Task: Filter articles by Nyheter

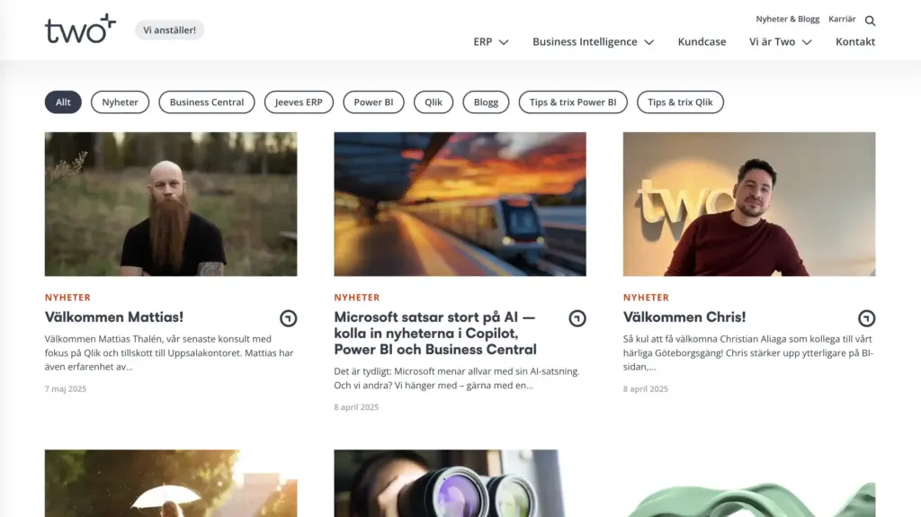Action: point(120,103)
